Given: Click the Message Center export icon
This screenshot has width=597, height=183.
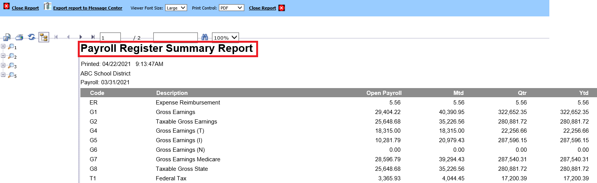Looking at the screenshot, I should [x=48, y=6].
